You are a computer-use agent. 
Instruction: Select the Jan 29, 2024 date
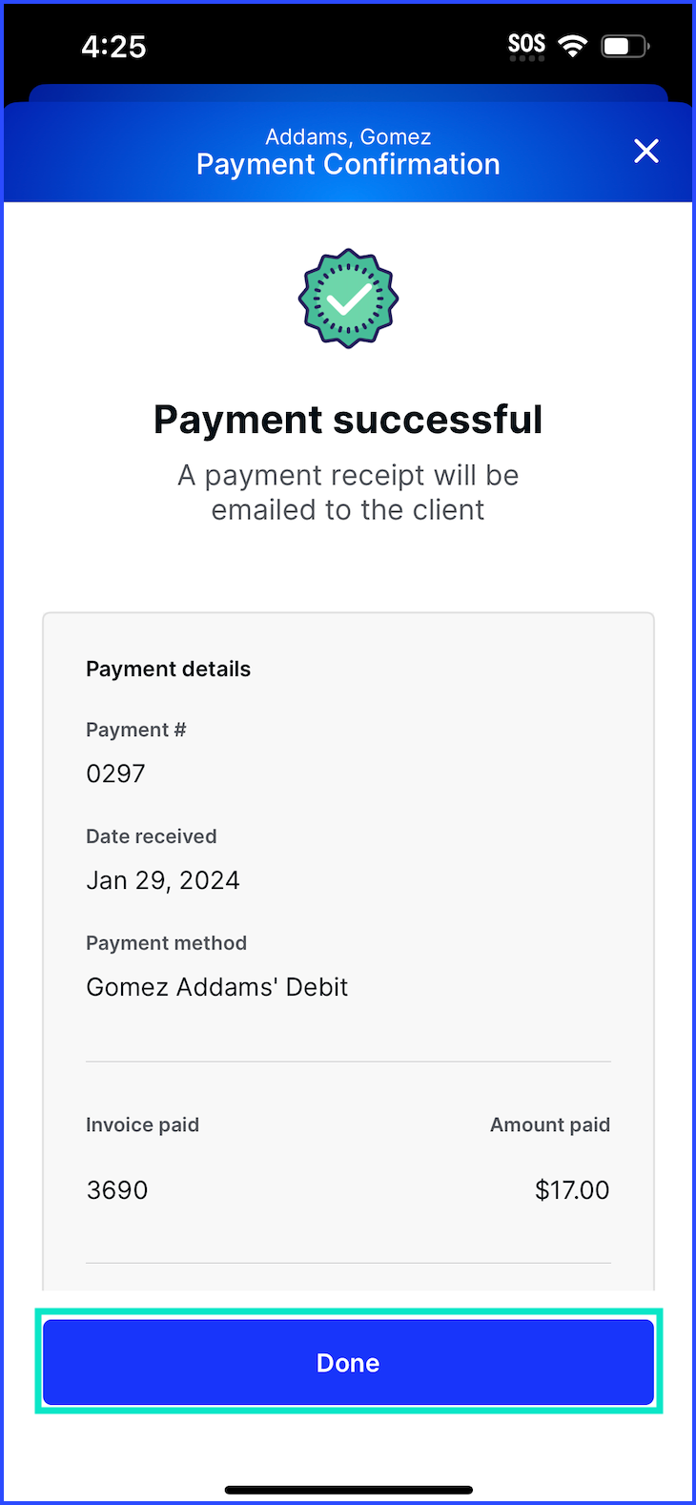(x=163, y=880)
